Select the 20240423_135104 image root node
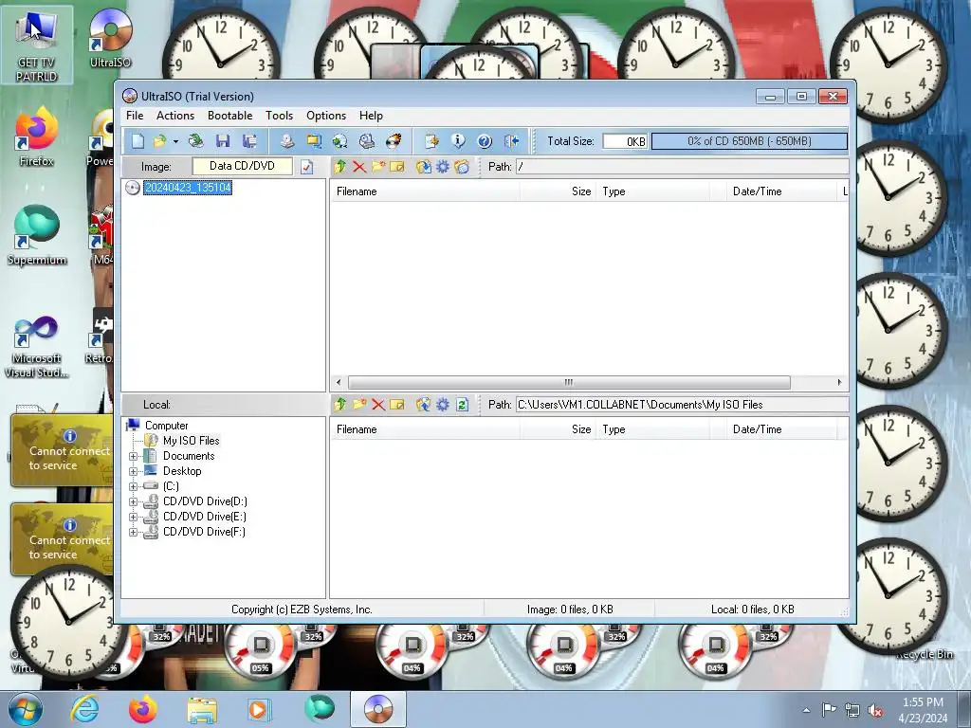This screenshot has width=971, height=728. click(188, 188)
